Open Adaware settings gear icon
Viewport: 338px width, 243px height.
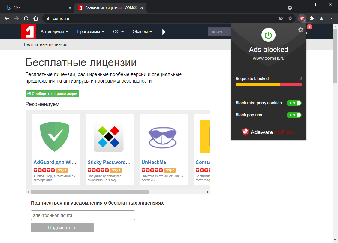click(x=301, y=30)
